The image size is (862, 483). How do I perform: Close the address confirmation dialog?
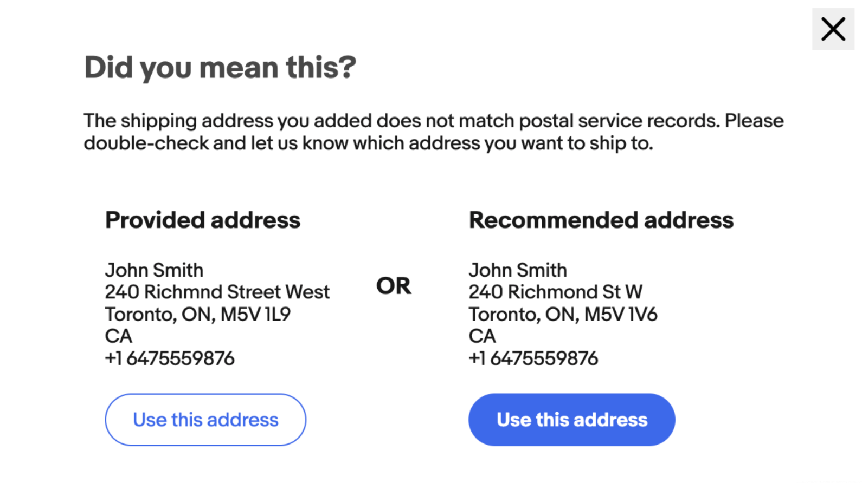pos(833,29)
